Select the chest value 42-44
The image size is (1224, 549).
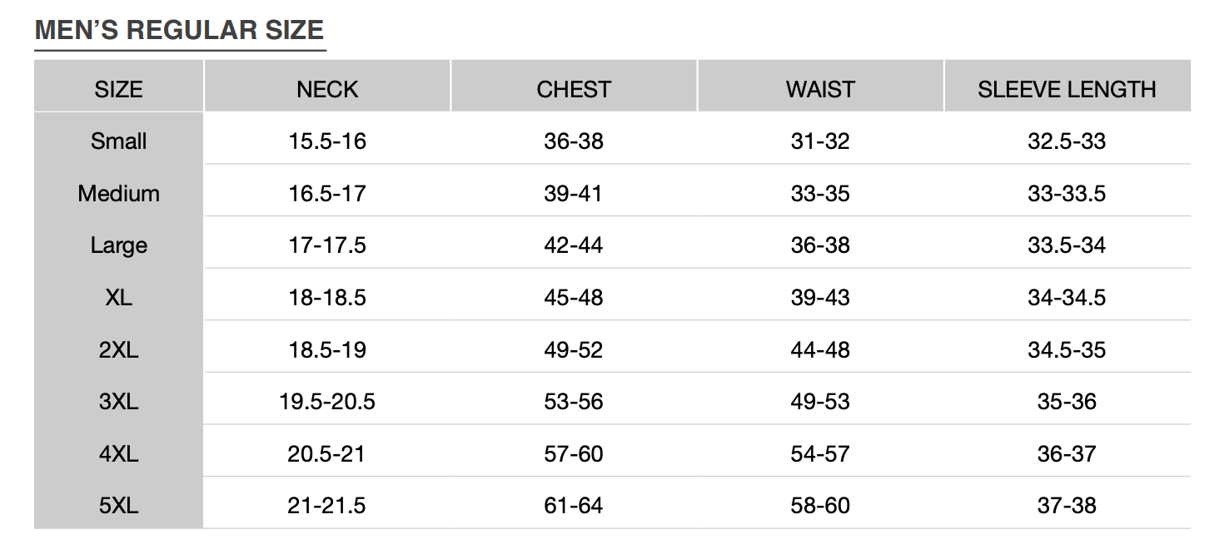pyautogui.click(x=574, y=245)
